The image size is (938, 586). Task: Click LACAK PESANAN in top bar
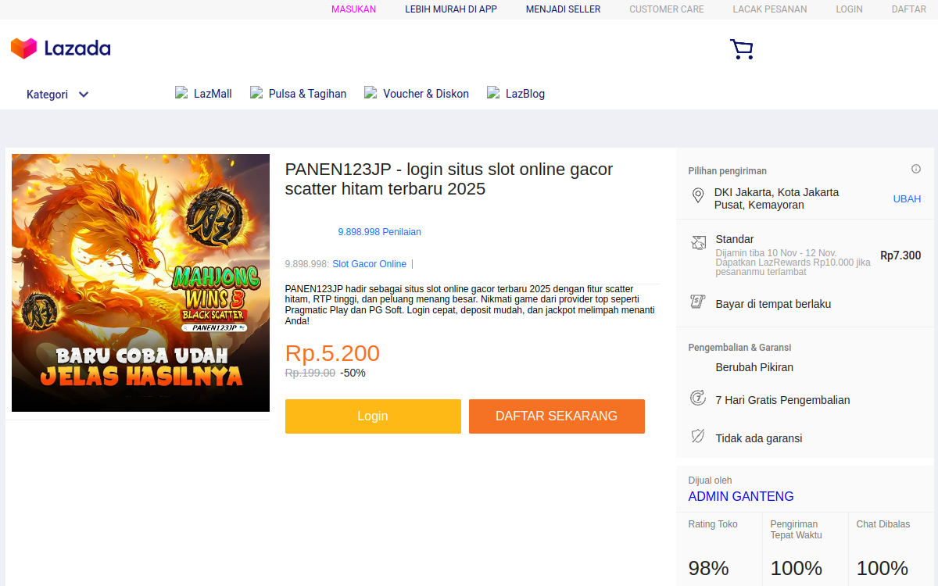(x=770, y=9)
